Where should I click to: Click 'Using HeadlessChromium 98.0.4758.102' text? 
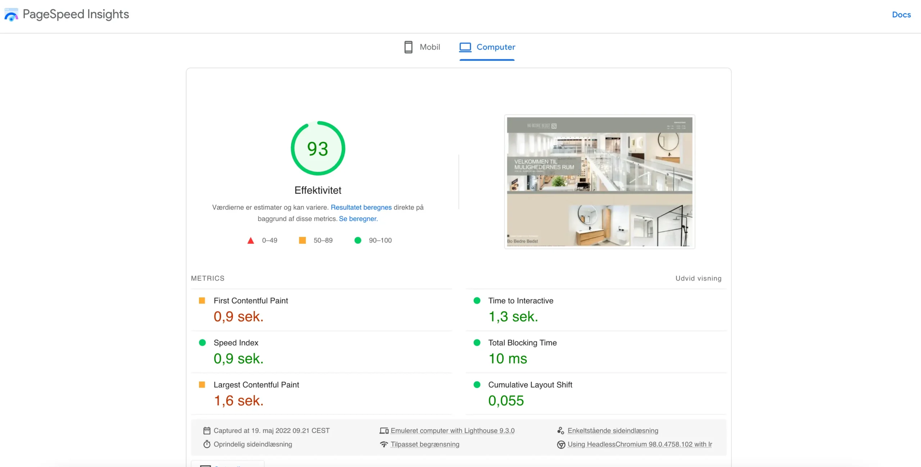[640, 444]
